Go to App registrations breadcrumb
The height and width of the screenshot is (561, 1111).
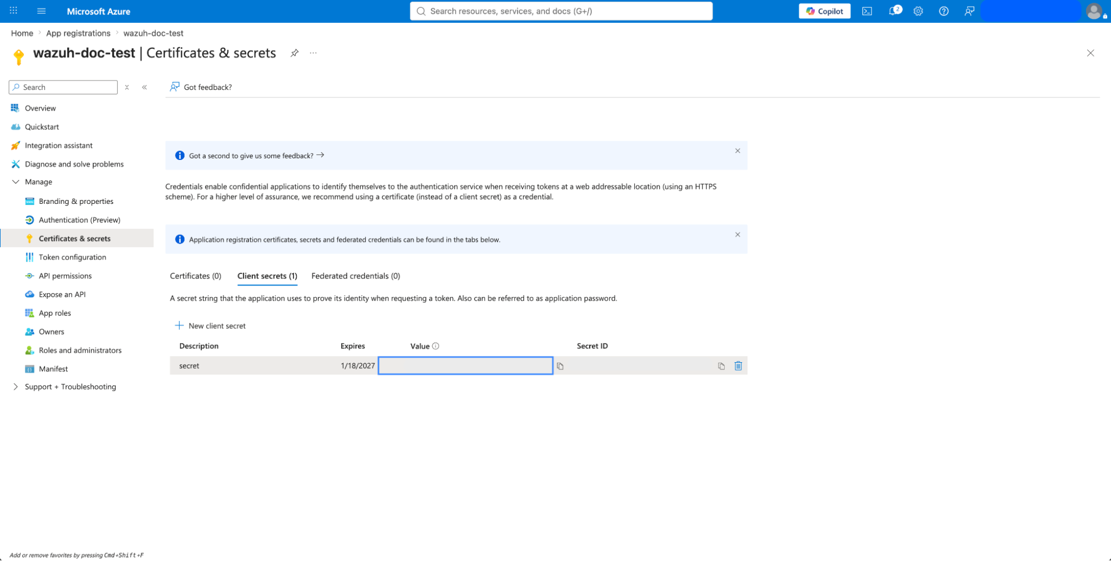click(x=78, y=33)
